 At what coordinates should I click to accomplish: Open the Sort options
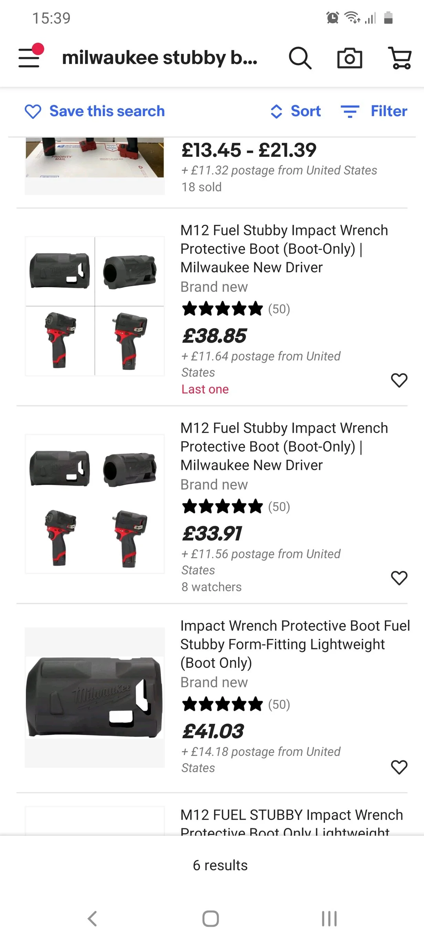(x=296, y=111)
